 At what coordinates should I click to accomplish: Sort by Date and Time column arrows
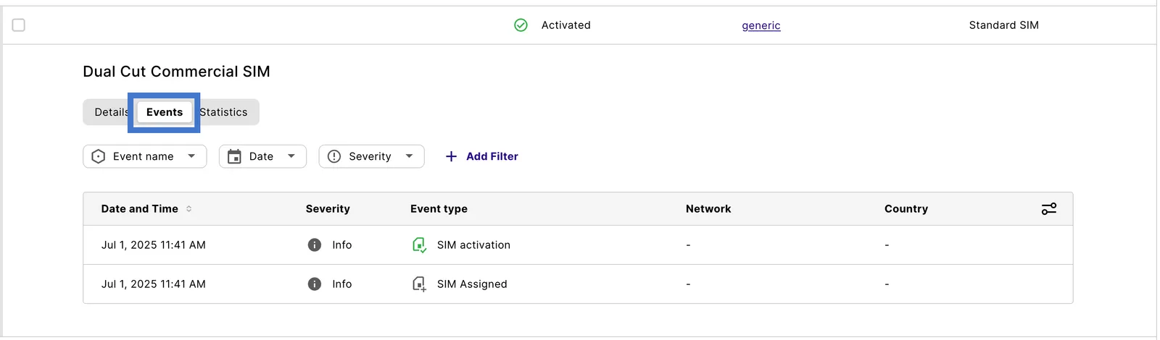pyautogui.click(x=189, y=208)
